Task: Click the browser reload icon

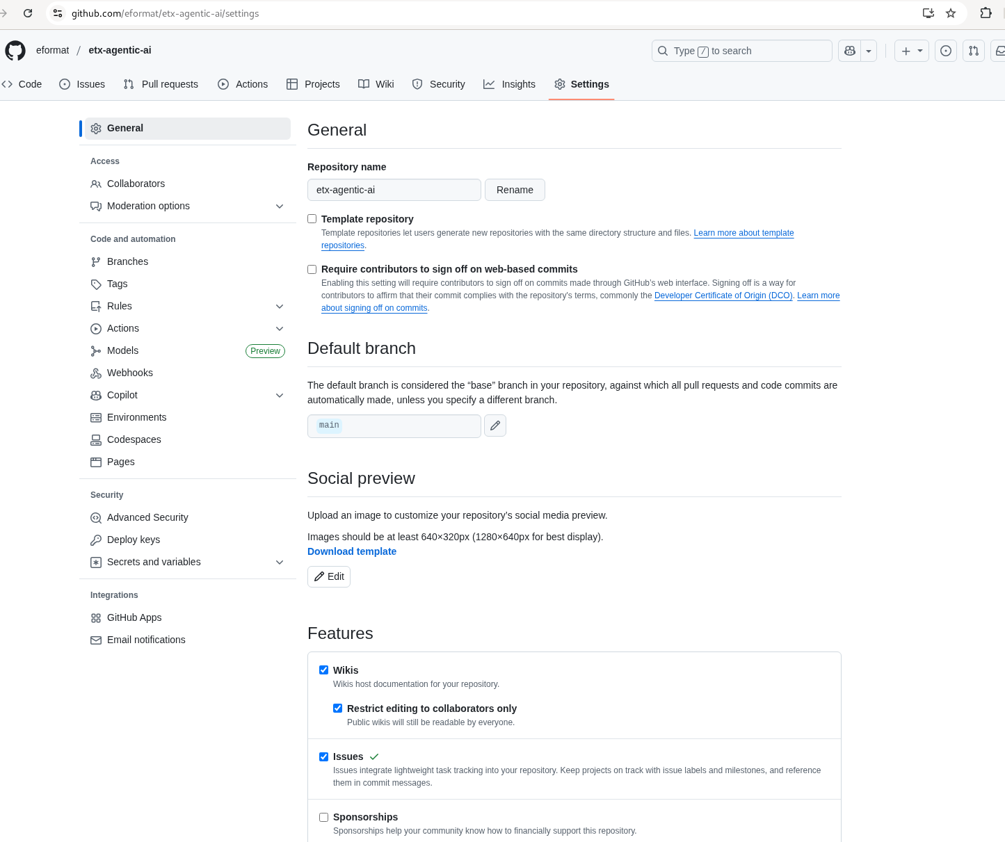Action: point(28,13)
